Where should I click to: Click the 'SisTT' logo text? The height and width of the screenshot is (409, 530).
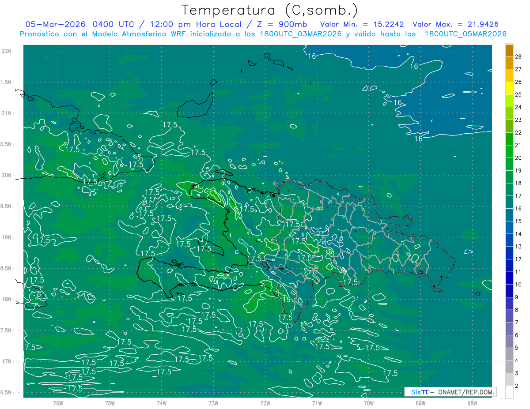tap(419, 392)
